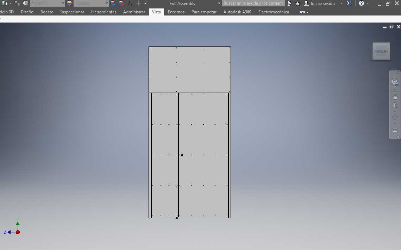Click the material sphere icon

(26, 3)
